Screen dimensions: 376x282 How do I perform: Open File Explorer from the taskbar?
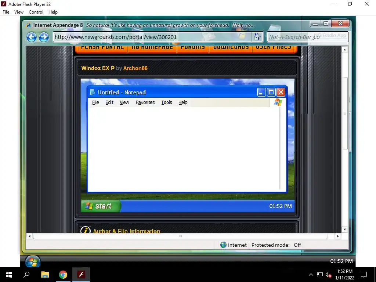point(45,275)
